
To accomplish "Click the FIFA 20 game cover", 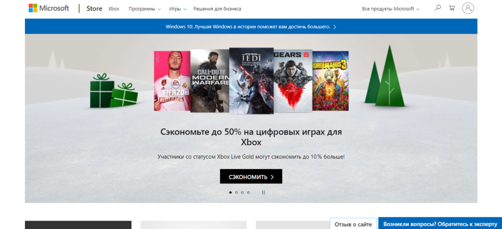I will pos(172,81).
